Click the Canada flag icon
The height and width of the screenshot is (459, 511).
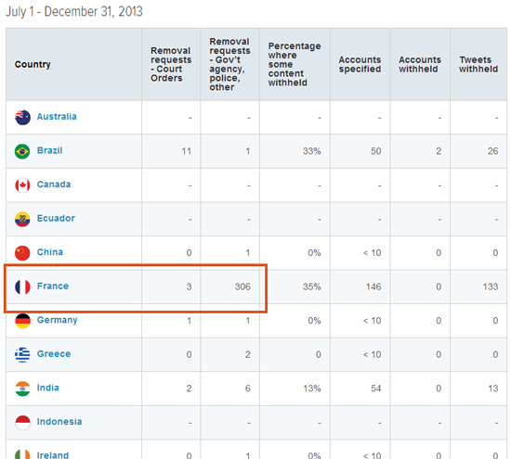[22, 185]
